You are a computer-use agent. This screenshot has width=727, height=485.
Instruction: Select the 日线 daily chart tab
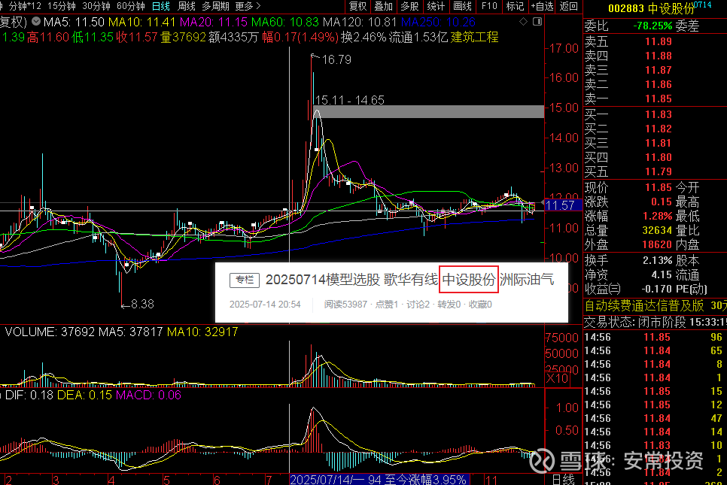click(x=161, y=6)
